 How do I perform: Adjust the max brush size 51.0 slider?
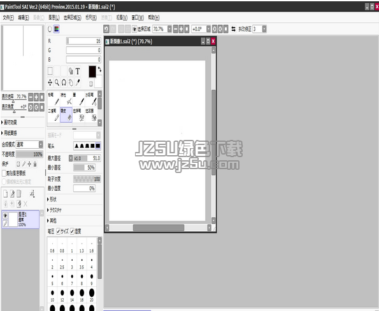point(87,158)
